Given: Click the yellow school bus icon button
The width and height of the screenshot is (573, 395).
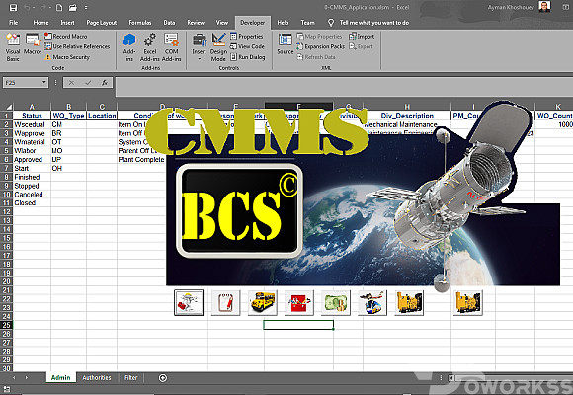Looking at the screenshot, I should 263,302.
